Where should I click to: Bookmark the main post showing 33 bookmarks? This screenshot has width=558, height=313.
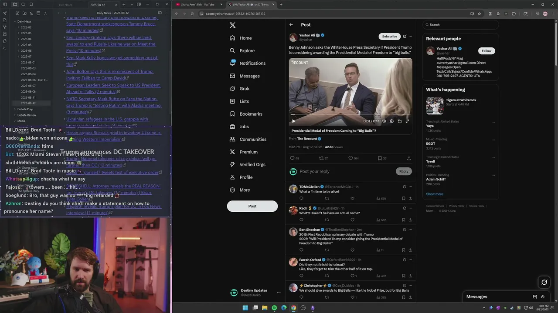click(380, 158)
